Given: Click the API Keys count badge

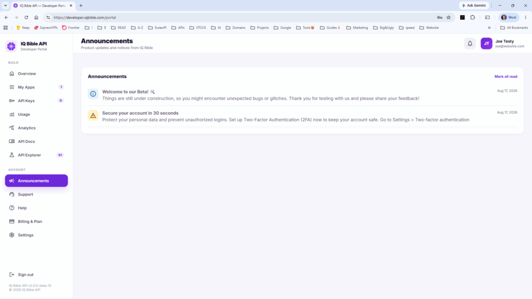Looking at the screenshot, I should click(61, 101).
